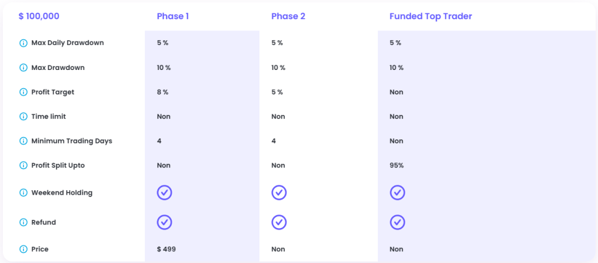Click info icon beside Profit Split Upto
598x263 pixels.
click(x=23, y=166)
